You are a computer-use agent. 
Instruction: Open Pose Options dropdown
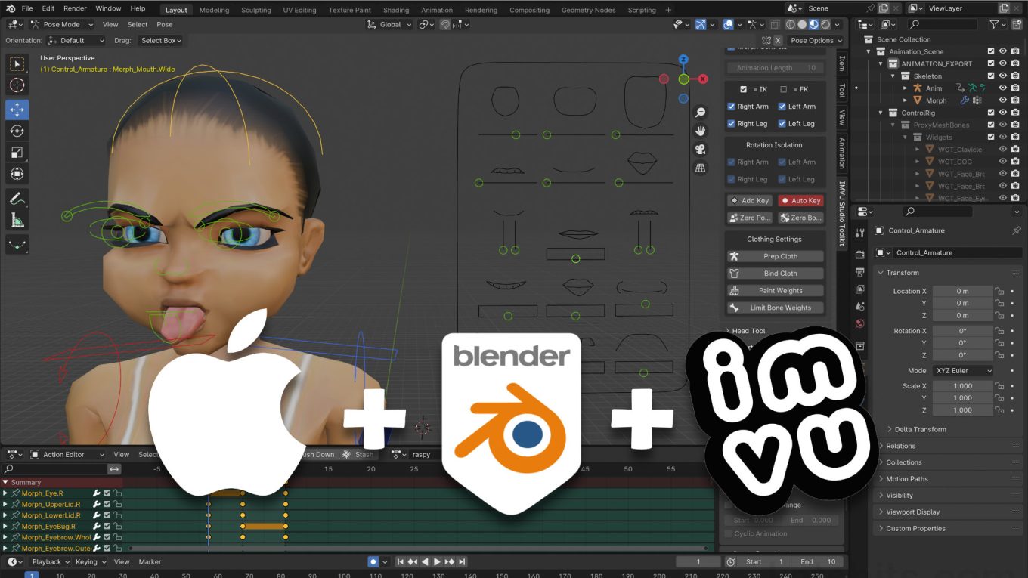click(x=816, y=41)
